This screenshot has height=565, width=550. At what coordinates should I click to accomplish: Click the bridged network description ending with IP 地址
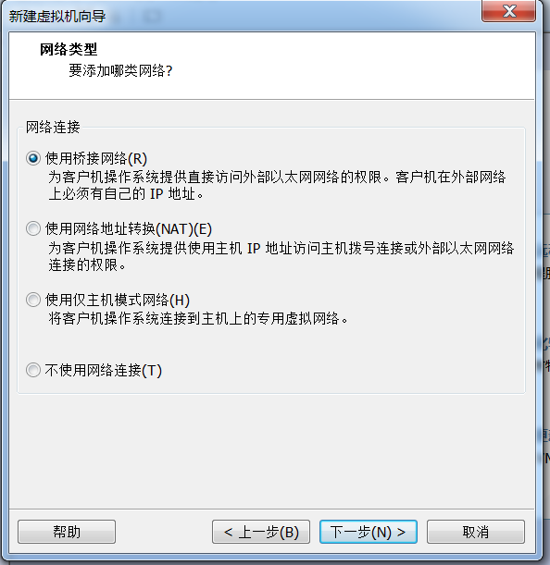click(x=277, y=186)
